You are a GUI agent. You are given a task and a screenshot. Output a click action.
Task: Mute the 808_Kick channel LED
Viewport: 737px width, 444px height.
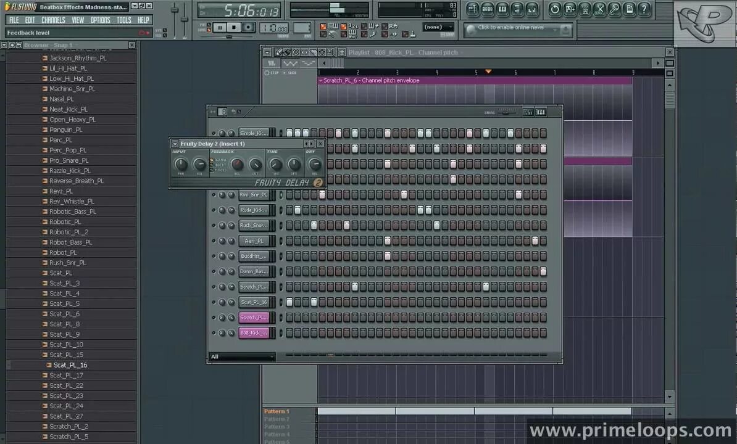[214, 333]
